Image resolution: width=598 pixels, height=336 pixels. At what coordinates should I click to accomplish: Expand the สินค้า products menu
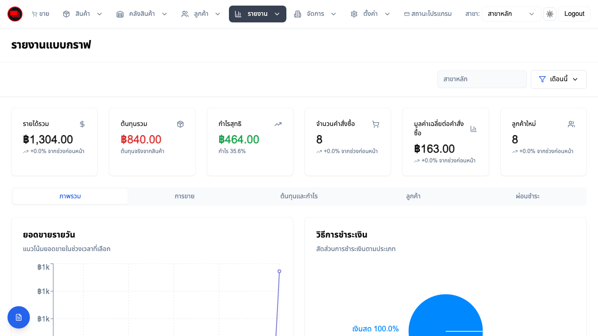coord(83,14)
